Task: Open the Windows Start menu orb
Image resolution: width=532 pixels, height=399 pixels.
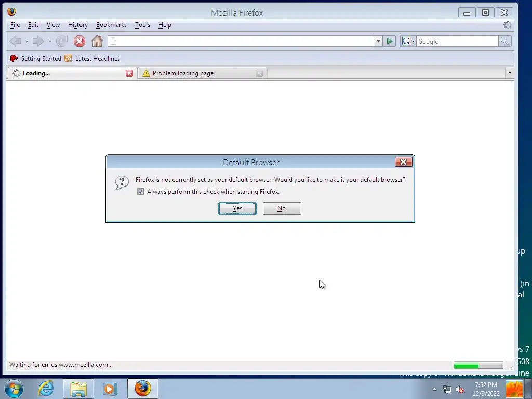Action: [14, 389]
